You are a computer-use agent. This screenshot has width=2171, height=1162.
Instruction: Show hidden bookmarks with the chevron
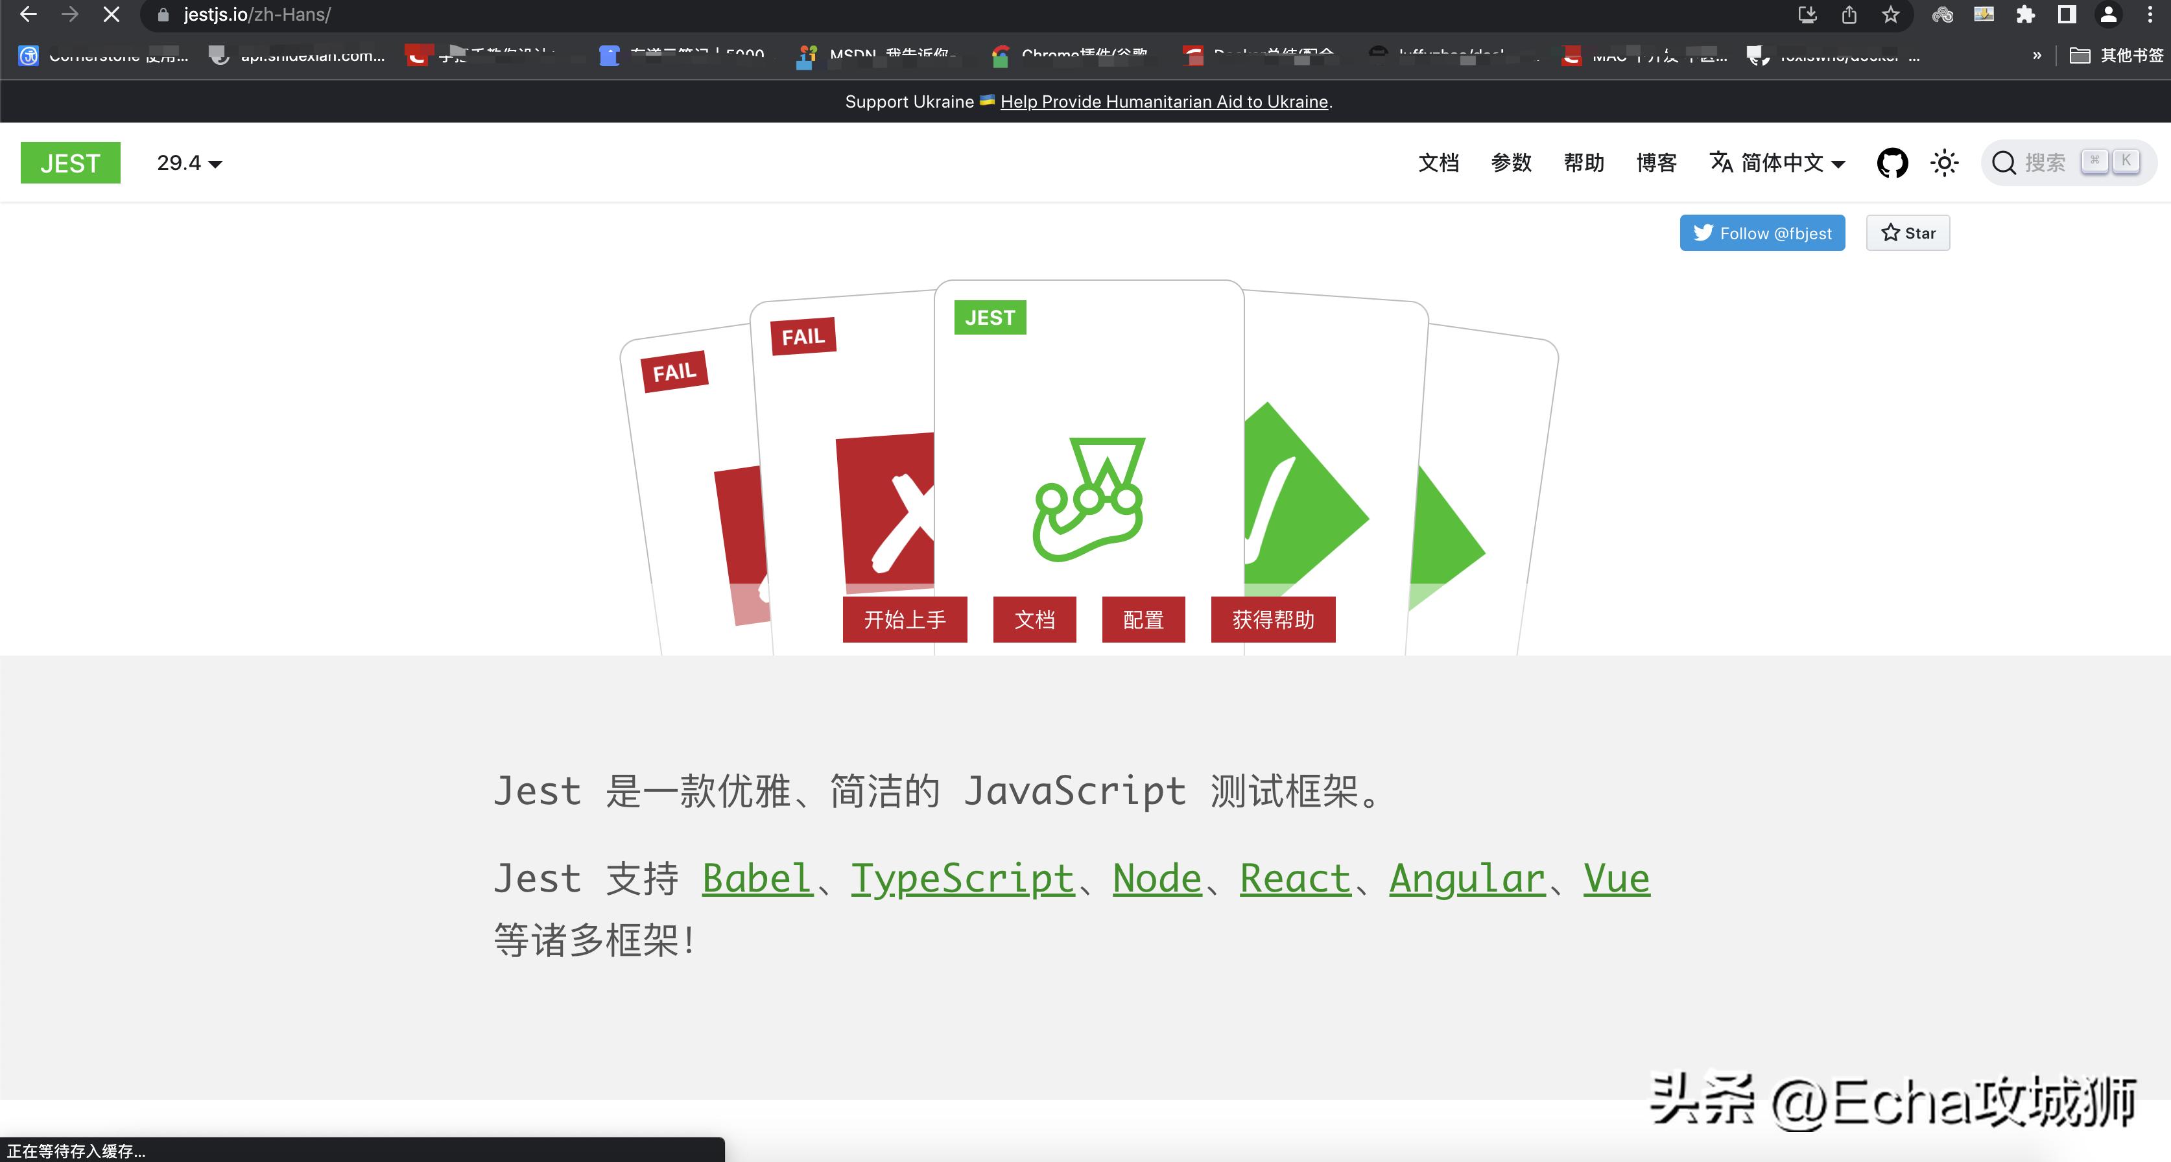(x=2038, y=54)
